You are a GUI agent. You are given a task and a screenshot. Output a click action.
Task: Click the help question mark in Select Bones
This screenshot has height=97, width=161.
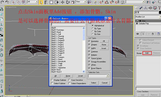tap(106, 19)
